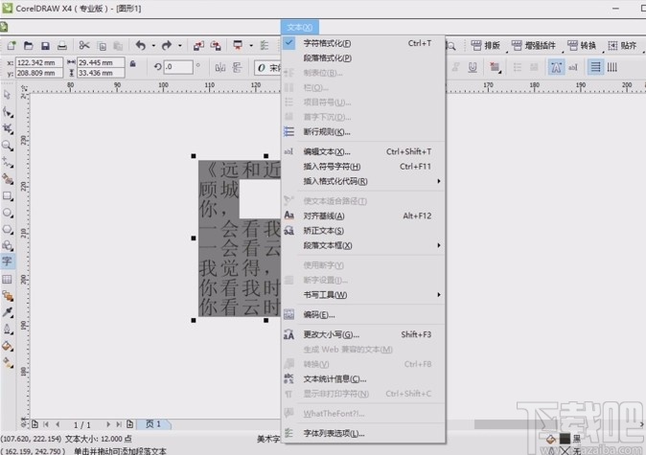Choose 矫正文本 menu item
This screenshot has height=455, width=646.
363,231
